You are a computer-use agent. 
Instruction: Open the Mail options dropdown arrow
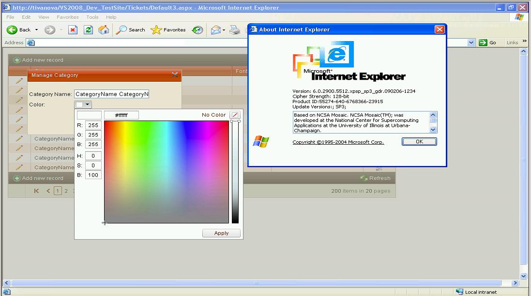coord(224,30)
